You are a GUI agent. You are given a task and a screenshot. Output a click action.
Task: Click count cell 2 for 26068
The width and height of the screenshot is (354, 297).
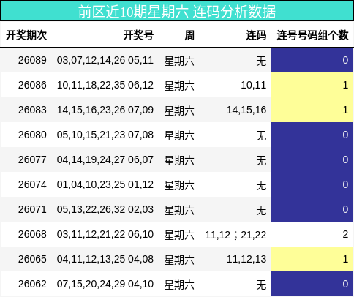tap(312, 234)
